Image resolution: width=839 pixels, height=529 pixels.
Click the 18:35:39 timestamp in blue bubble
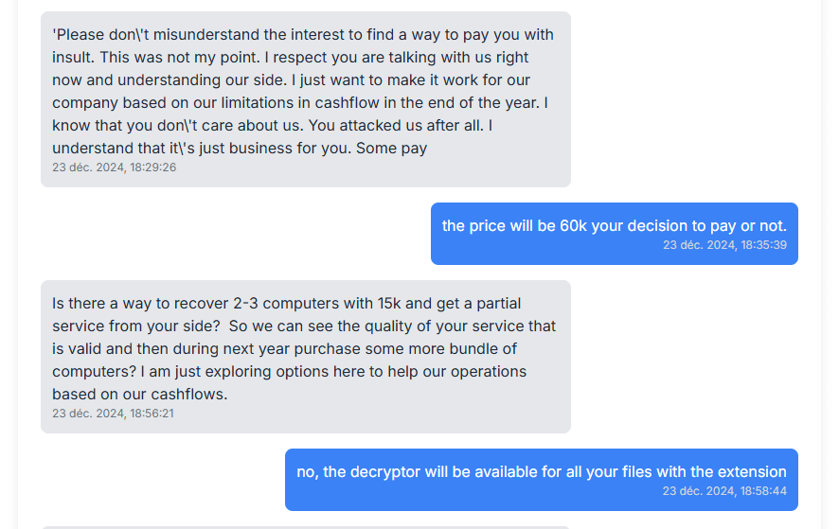724,245
